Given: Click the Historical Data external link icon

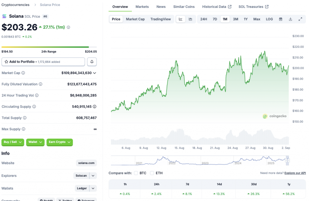Looking at the screenshot, I should pyautogui.click(x=230, y=7).
